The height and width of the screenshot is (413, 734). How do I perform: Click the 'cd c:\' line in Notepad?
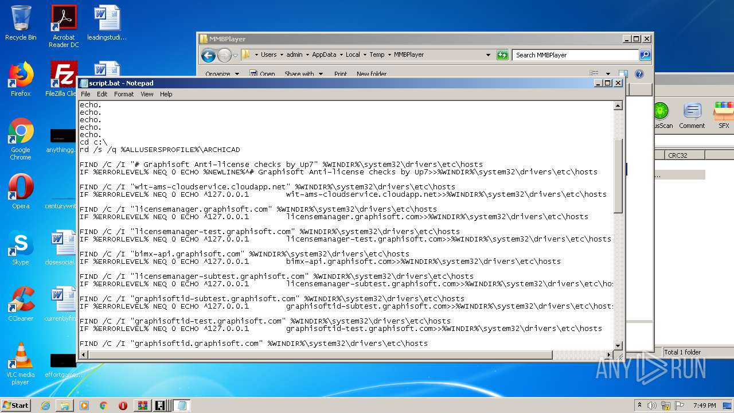click(93, 142)
